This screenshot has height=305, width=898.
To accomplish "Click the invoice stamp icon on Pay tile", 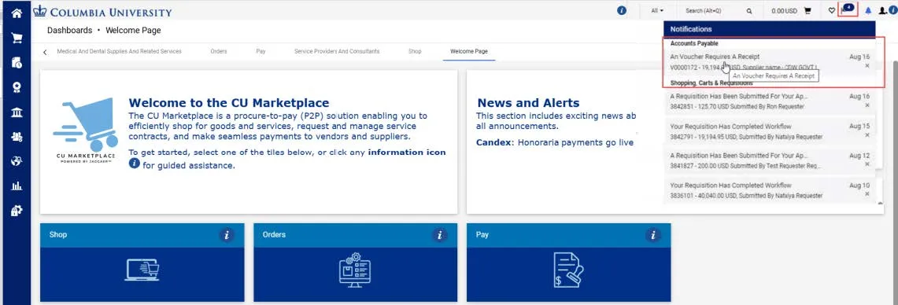I will coord(568,270).
